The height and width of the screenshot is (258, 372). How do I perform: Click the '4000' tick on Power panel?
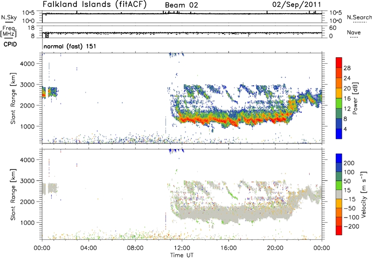[x=27, y=64]
